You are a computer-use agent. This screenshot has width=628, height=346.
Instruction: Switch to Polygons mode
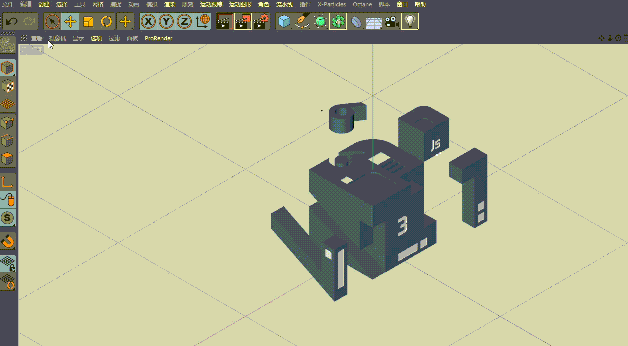8,159
